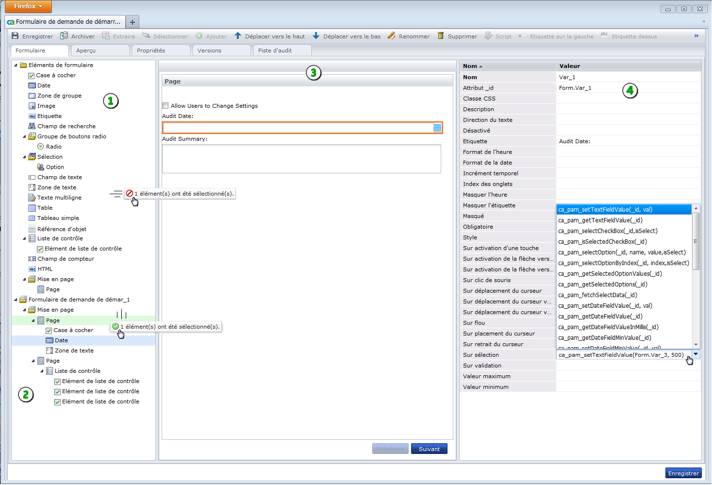
Task: Open the calendar picker in Audit Date field
Action: (437, 128)
